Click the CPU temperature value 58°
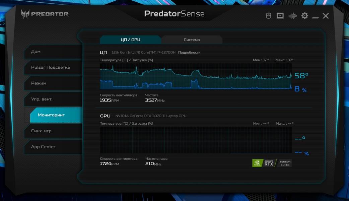Viewport: 349px width, 201px height. (301, 76)
